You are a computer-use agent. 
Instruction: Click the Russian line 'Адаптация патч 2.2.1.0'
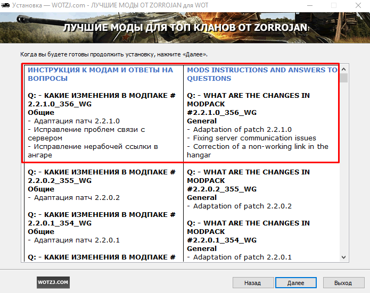point(73,121)
